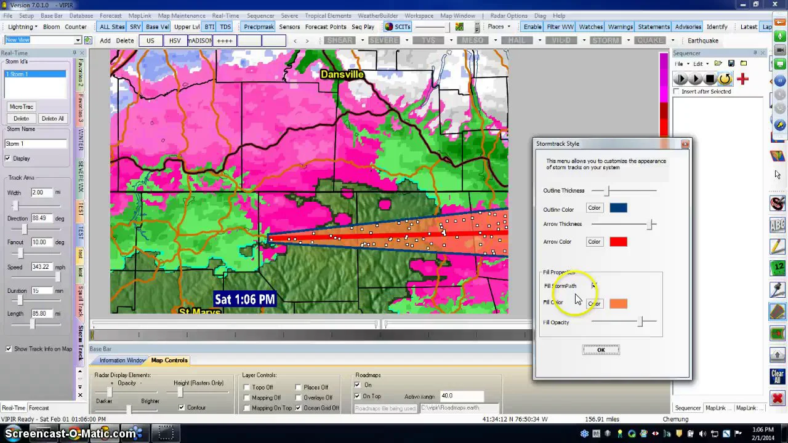This screenshot has height=443, width=788.
Task: Click the Storm Name input field
Action: tap(36, 144)
